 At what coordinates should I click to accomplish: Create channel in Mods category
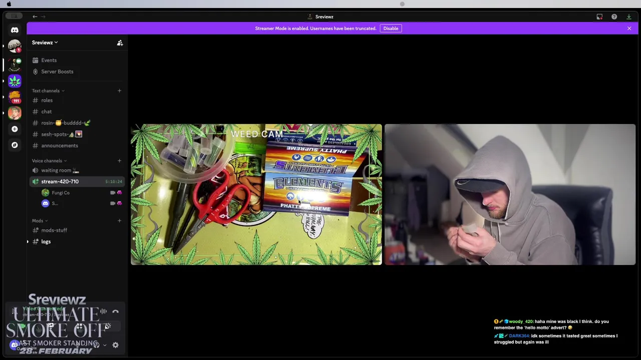point(119,221)
